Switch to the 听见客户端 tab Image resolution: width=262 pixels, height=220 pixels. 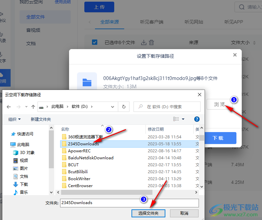pos(151,22)
